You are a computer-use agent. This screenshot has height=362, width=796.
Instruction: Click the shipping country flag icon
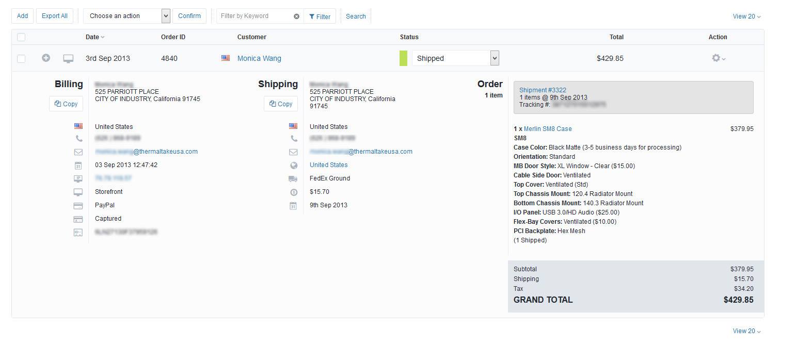pyautogui.click(x=293, y=126)
